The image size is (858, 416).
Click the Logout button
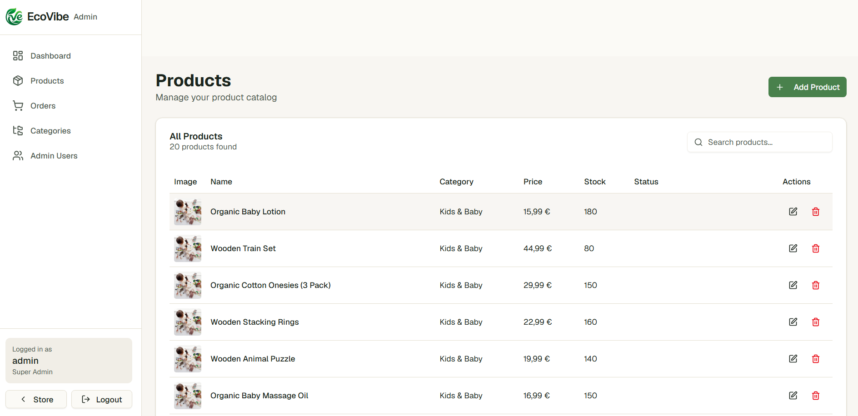(102, 399)
